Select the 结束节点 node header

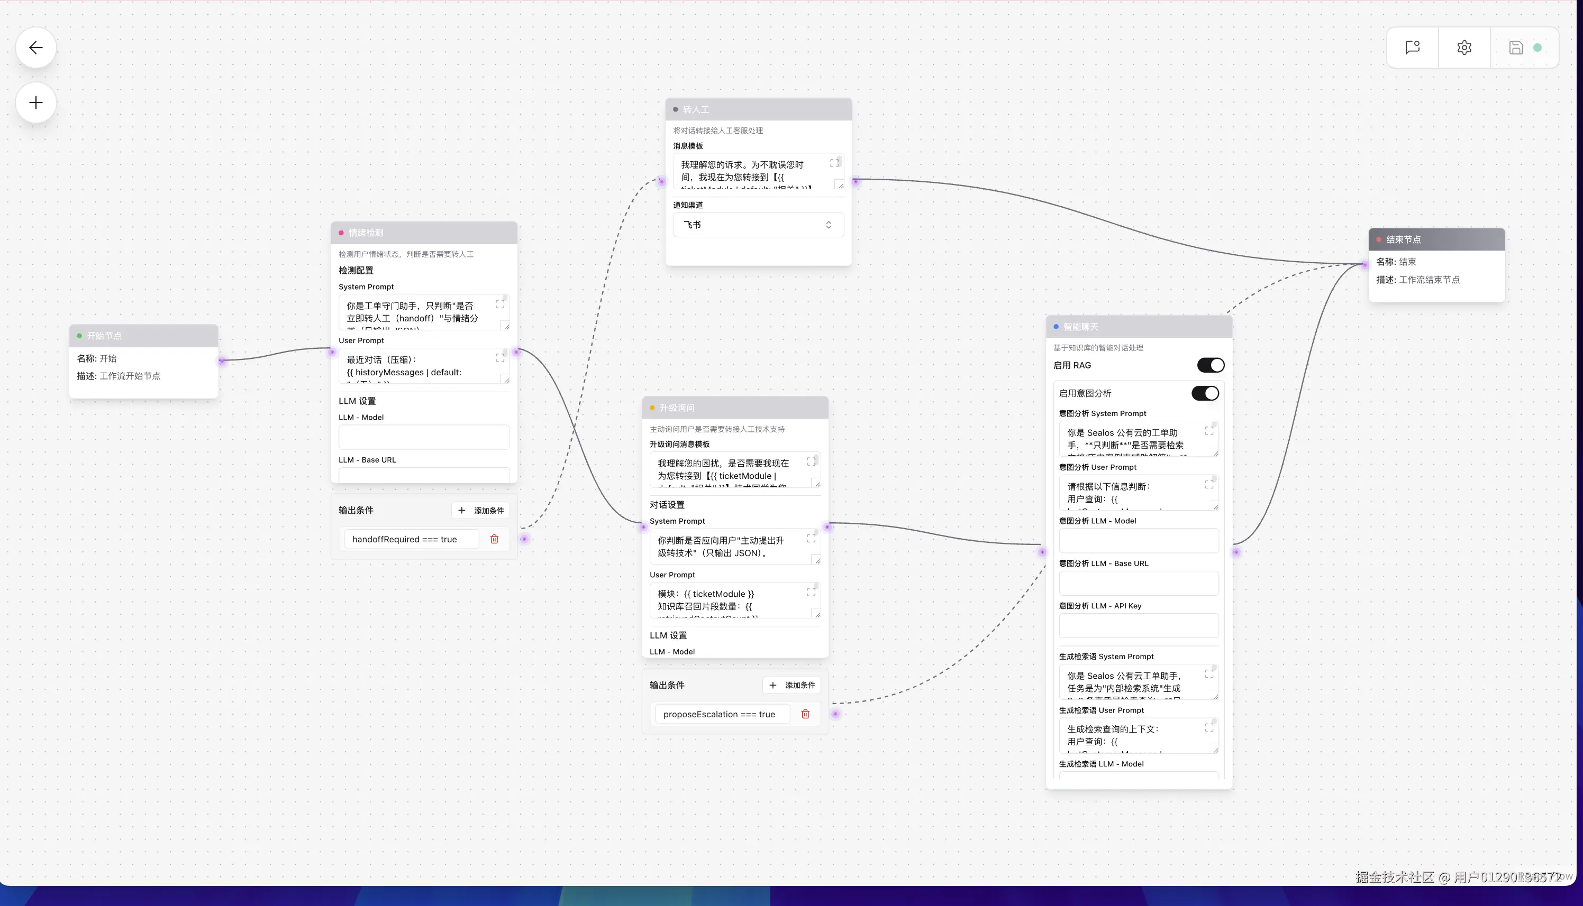pyautogui.click(x=1436, y=239)
